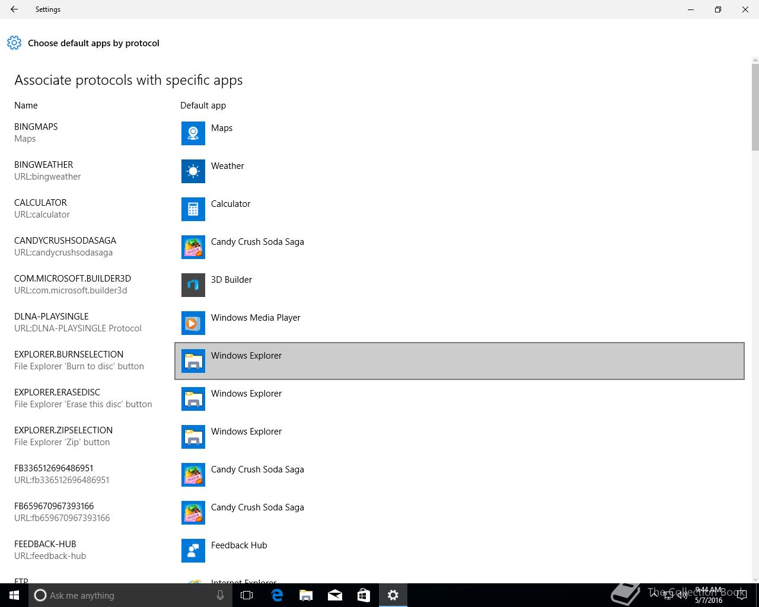Click the 'URL:candycrushsodasaga' description text
Image resolution: width=759 pixels, height=607 pixels.
click(x=63, y=253)
